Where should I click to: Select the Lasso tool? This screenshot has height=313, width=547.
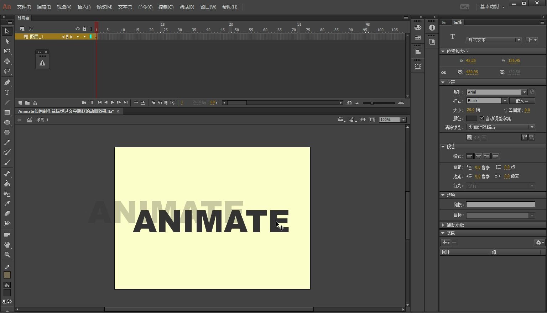[x=7, y=71]
